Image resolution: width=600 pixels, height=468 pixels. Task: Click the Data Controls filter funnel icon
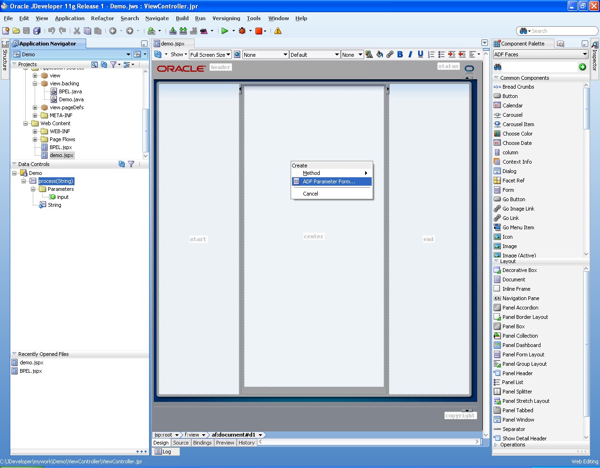[x=131, y=164]
